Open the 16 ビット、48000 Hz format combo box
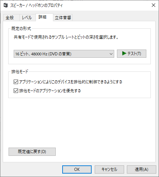The width and height of the screenshot is (159, 177). tap(64, 54)
